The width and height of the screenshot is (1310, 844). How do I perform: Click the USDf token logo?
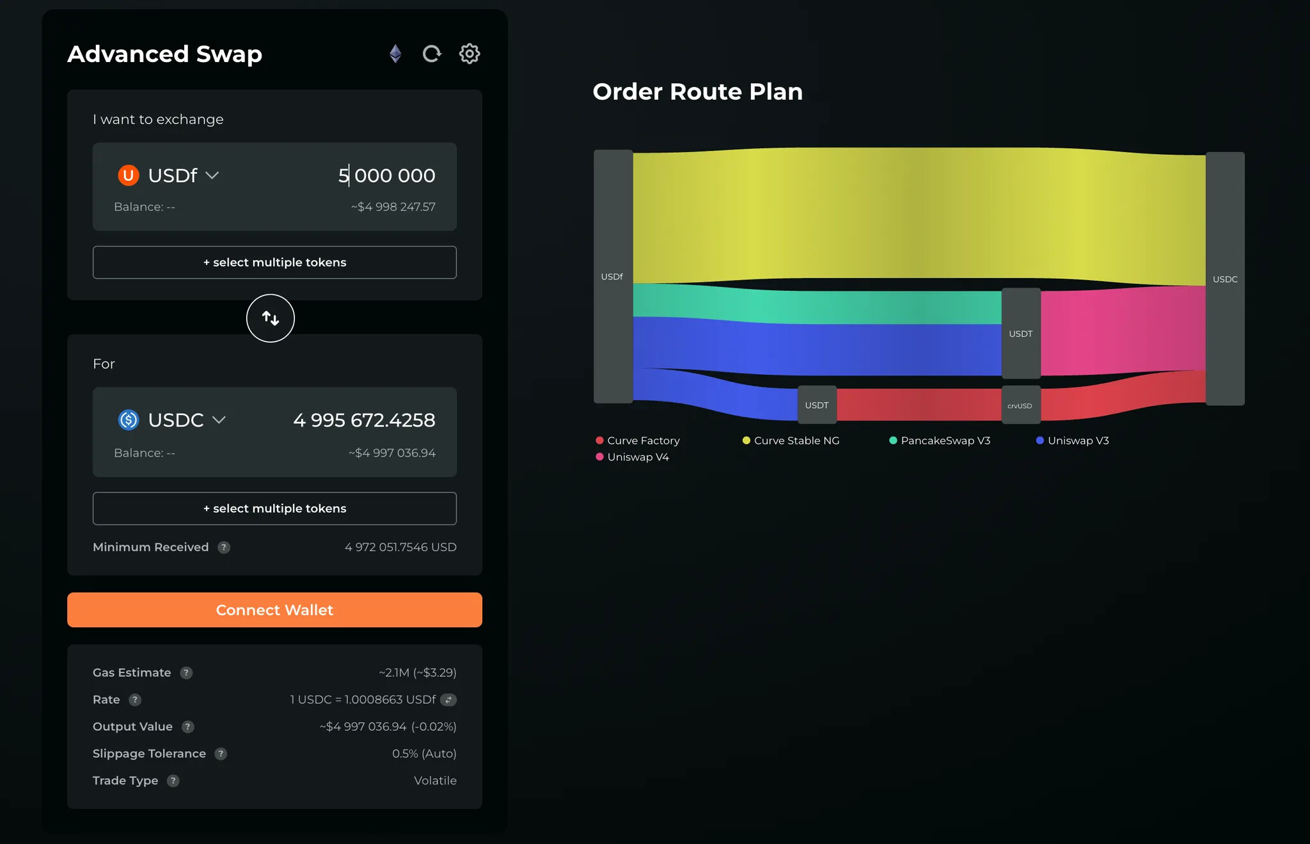point(129,175)
